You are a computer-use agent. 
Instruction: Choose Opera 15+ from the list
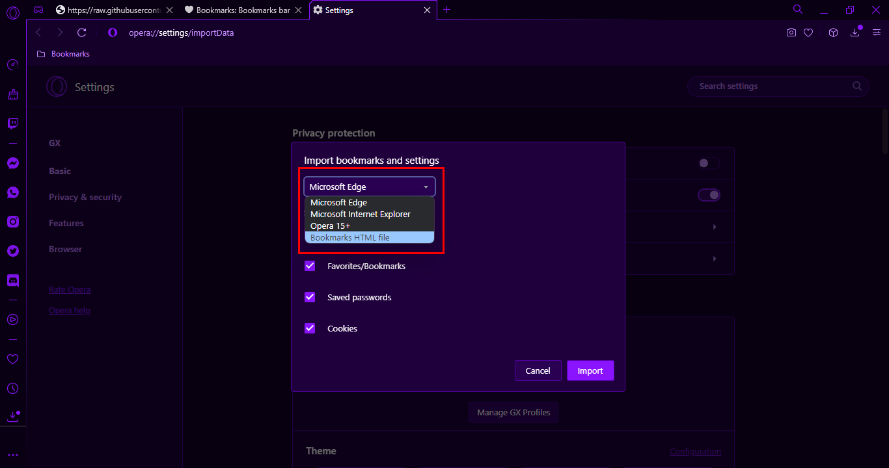370,226
